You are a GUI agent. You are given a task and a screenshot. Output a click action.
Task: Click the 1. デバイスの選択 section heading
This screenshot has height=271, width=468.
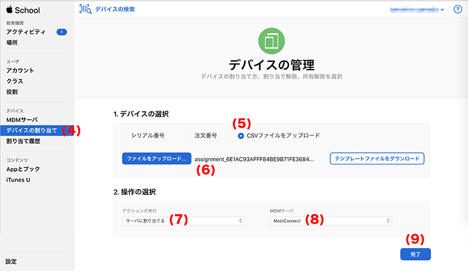[141, 114]
